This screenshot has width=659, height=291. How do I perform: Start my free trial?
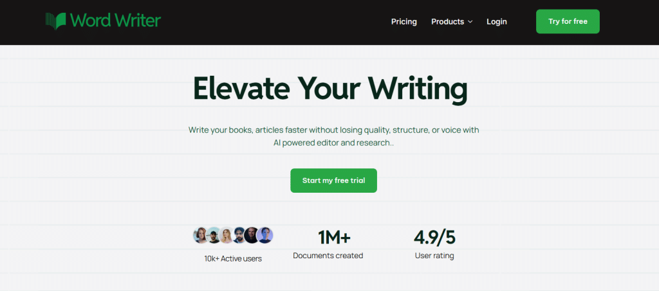[334, 181]
